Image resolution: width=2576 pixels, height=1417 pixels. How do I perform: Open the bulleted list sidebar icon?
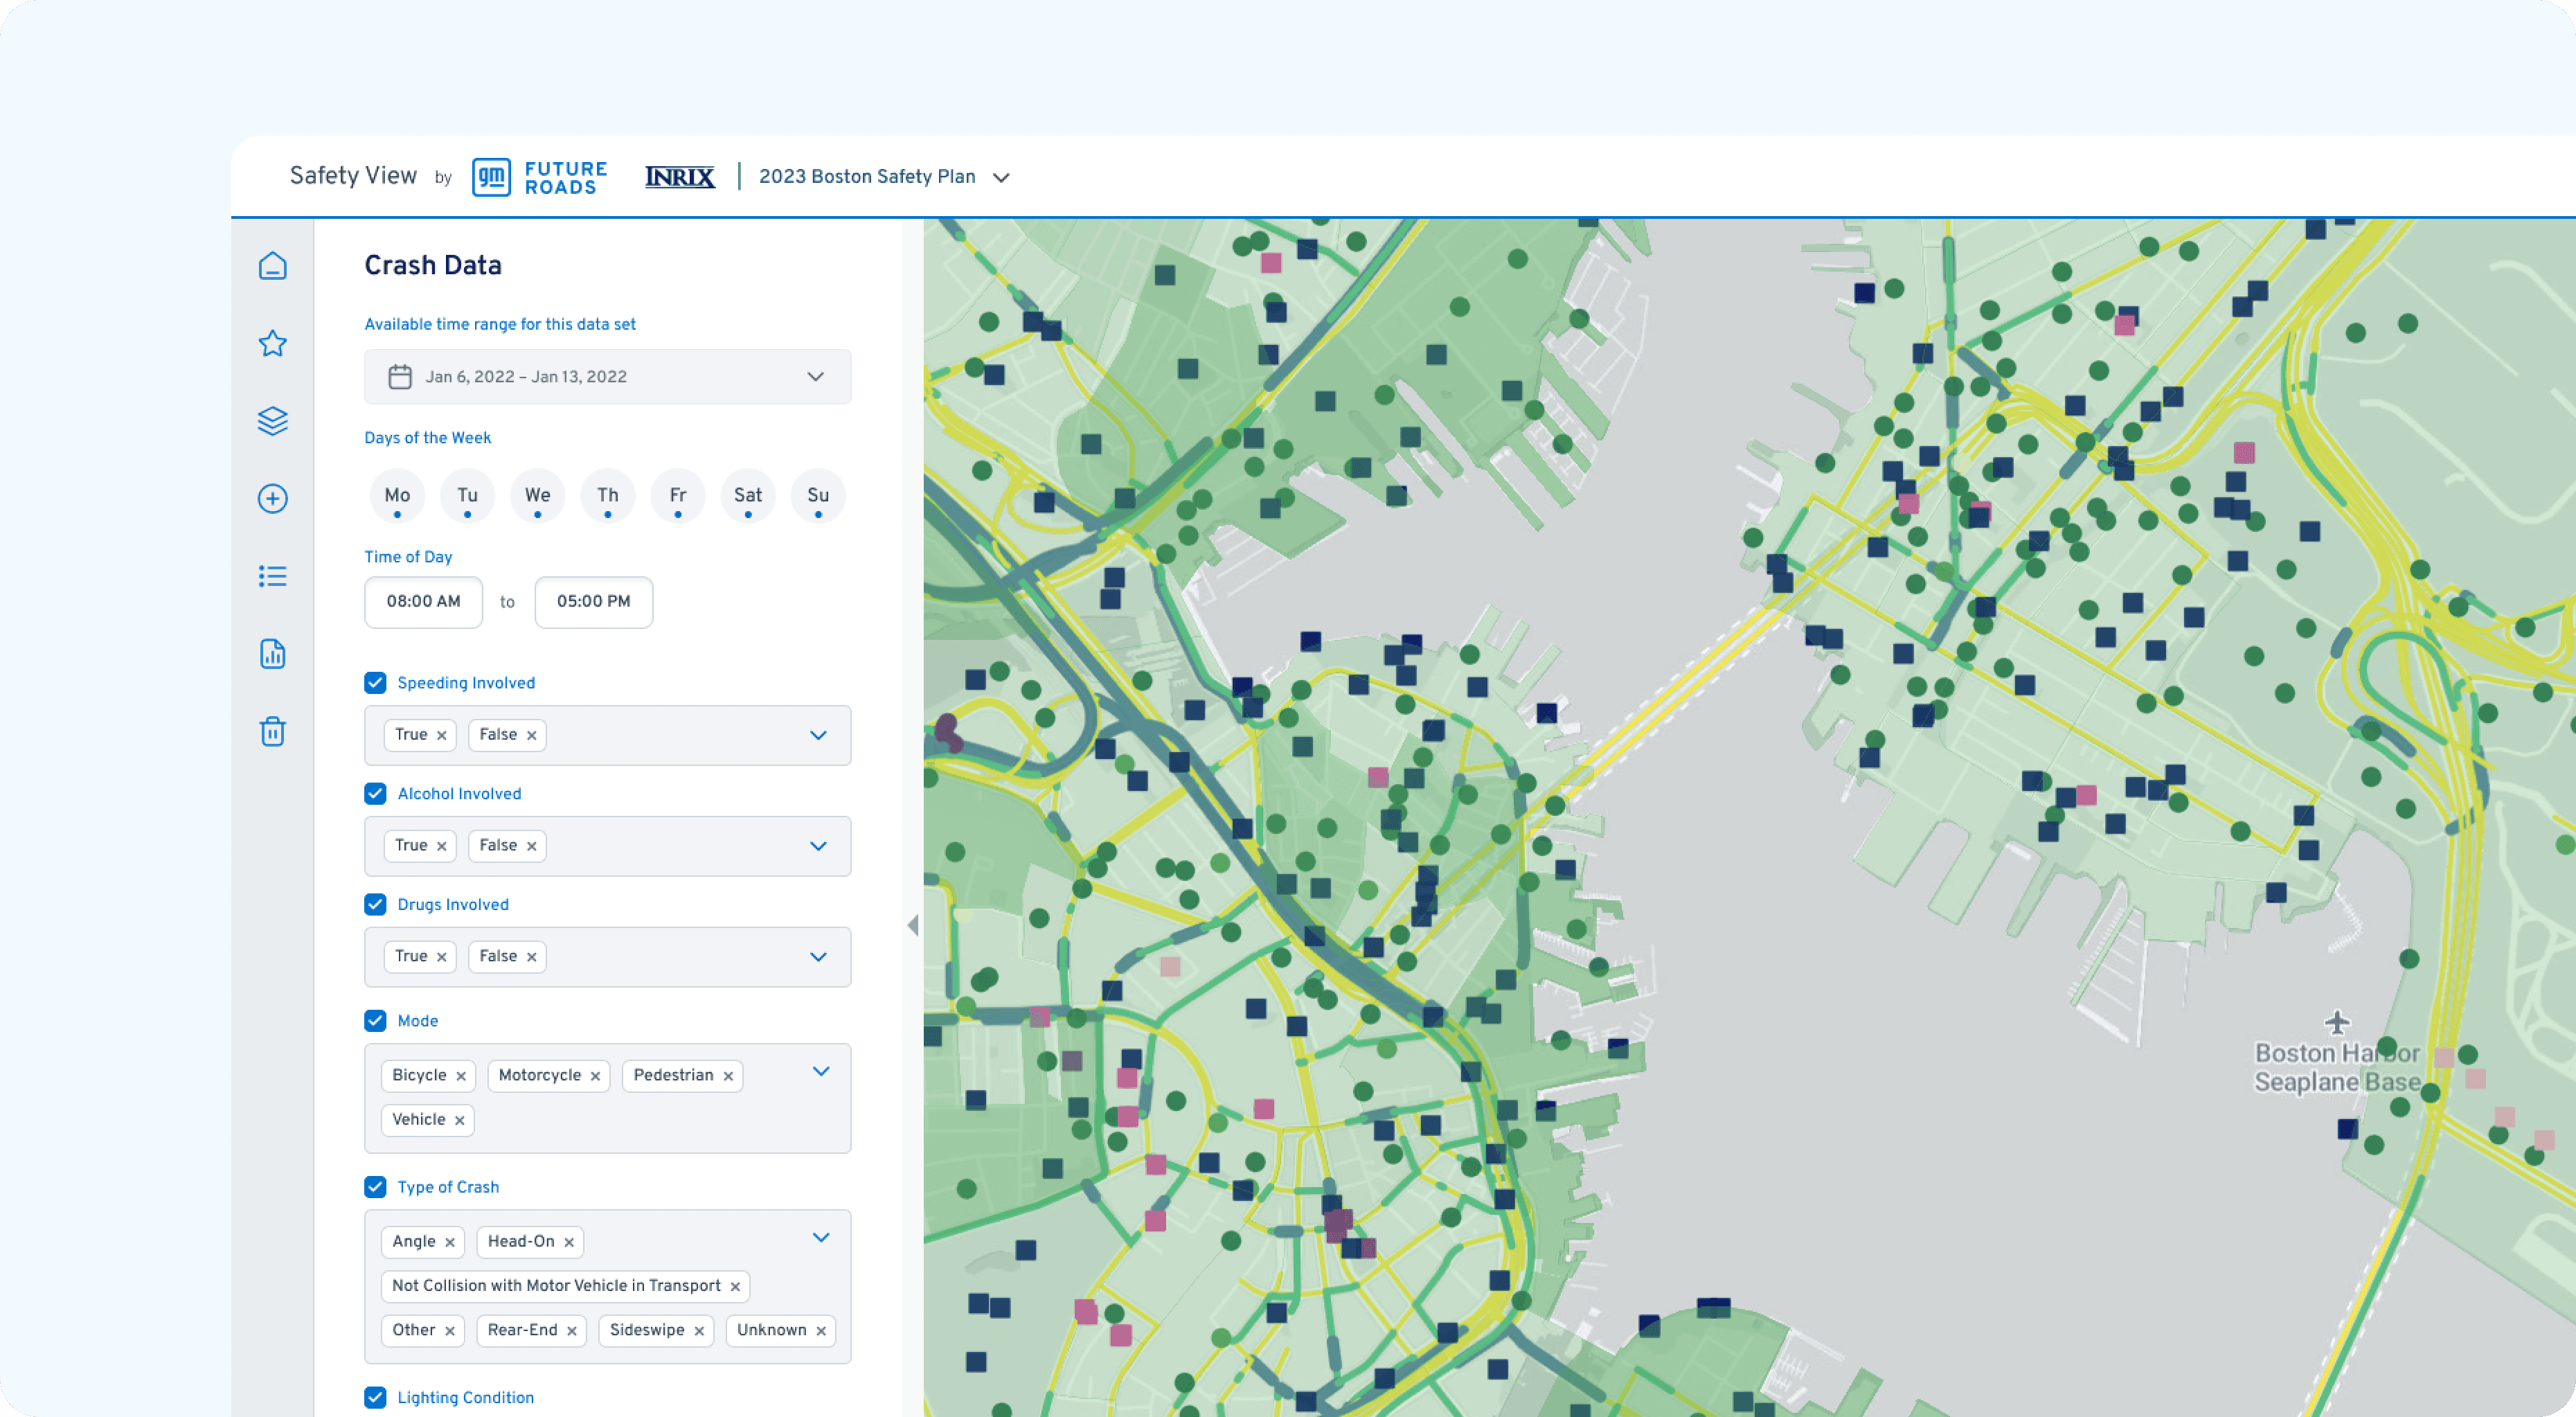click(272, 576)
